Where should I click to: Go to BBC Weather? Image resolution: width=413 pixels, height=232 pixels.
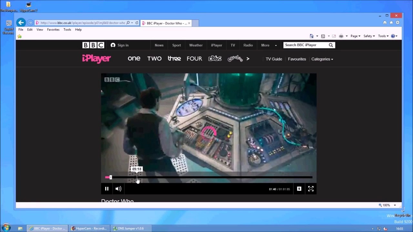point(196,45)
